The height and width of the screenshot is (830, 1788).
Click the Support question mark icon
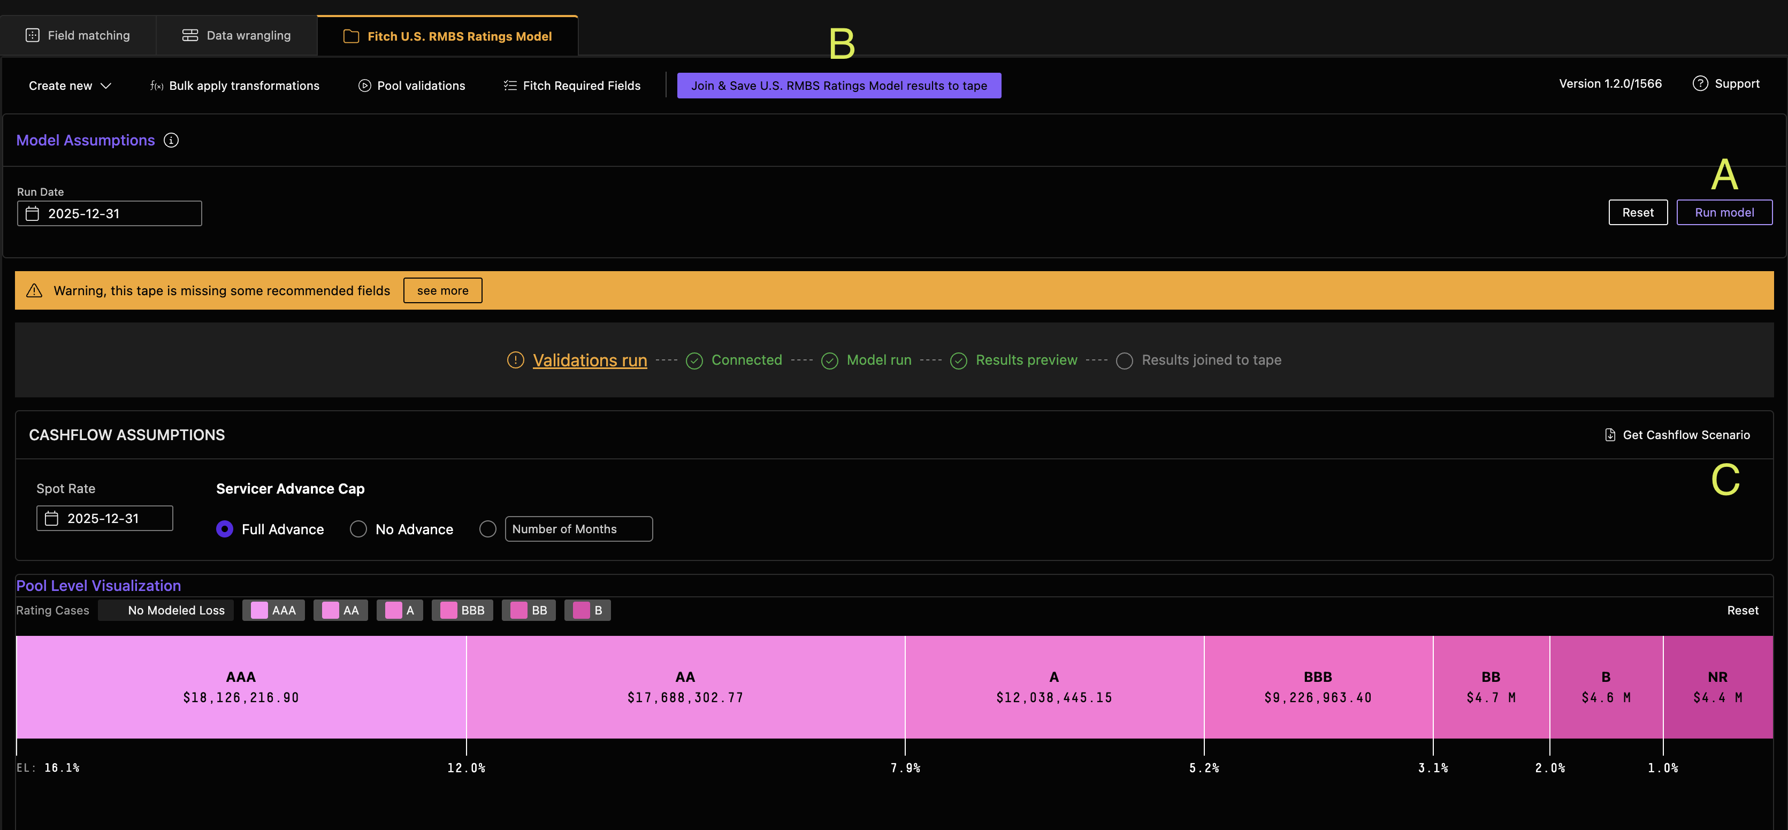tap(1700, 84)
